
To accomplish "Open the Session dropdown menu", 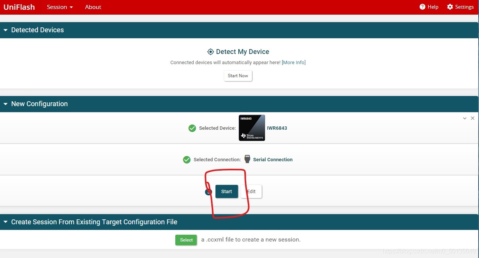I will pyautogui.click(x=60, y=7).
